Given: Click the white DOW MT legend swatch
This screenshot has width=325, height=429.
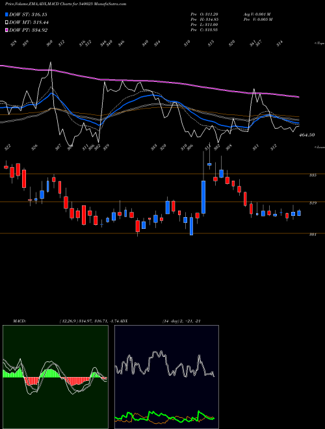Looking at the screenshot, I should [x=6, y=23].
